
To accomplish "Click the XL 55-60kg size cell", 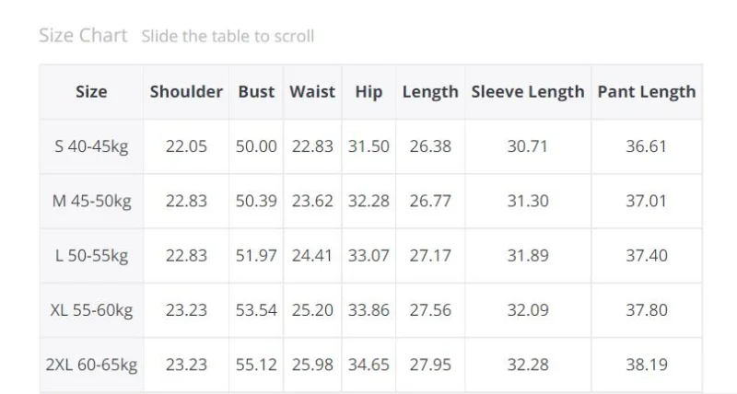I will click(x=91, y=310).
